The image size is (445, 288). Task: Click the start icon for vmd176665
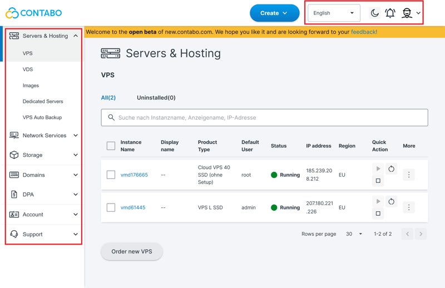(378, 168)
